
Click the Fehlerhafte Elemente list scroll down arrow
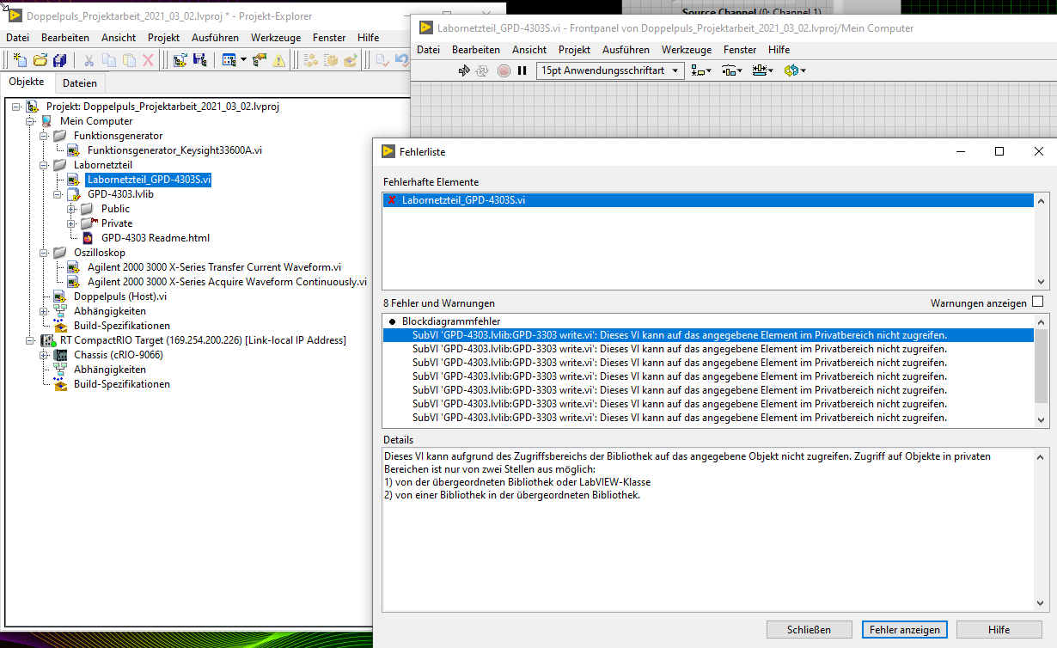tap(1041, 282)
